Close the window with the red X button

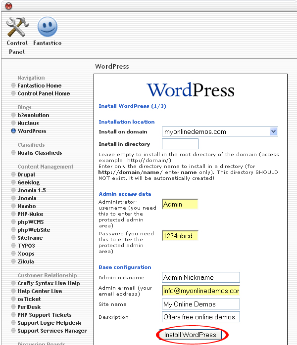pyautogui.click(x=8, y=6)
